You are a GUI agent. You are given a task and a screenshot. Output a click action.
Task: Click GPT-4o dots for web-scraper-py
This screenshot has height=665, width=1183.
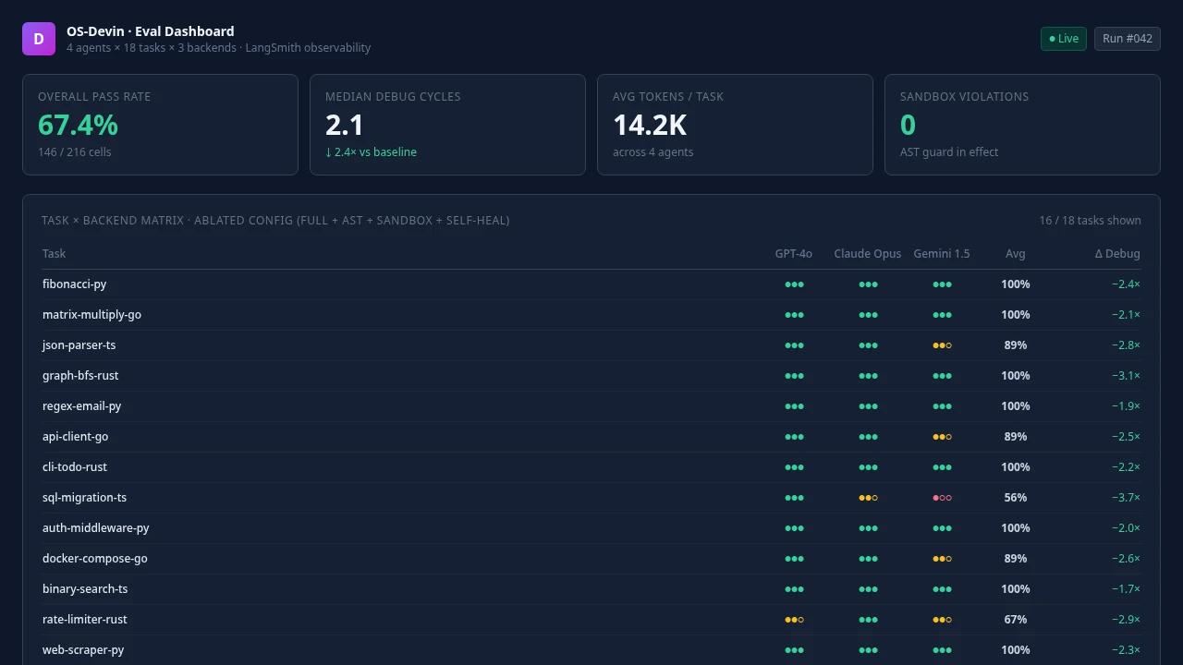[794, 650]
